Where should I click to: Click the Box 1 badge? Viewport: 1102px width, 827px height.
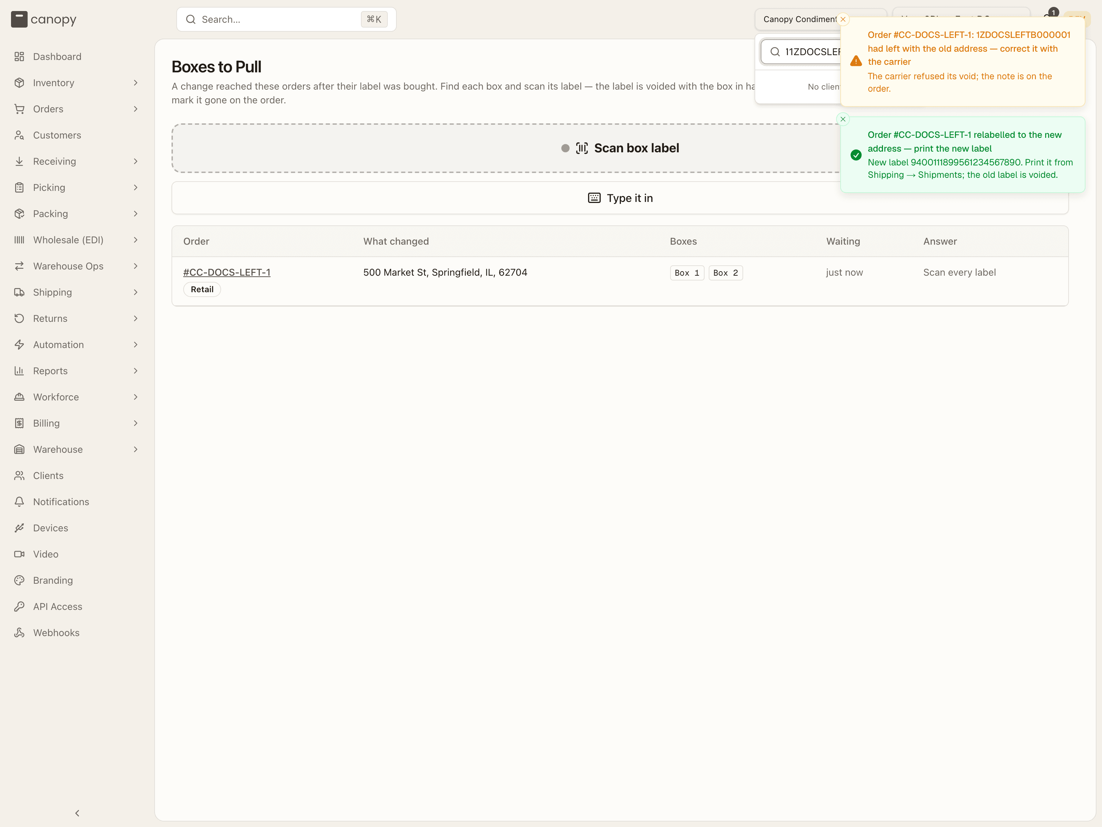tap(687, 273)
